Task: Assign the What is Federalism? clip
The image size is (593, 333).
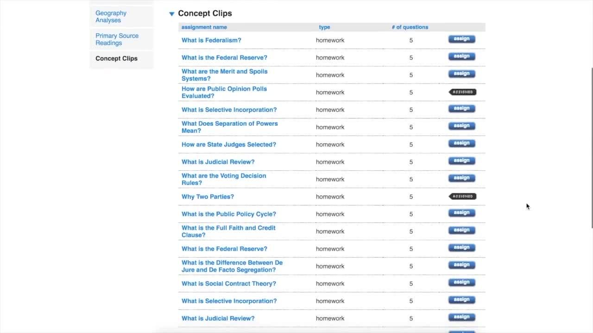Action: coord(461,39)
